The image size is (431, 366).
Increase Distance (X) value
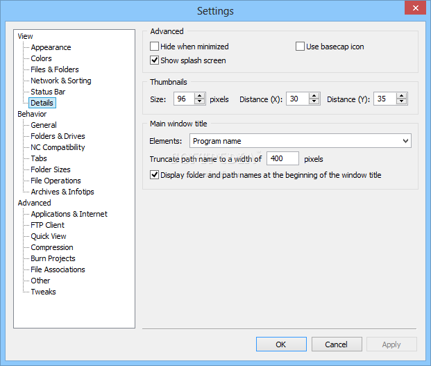pyautogui.click(x=314, y=96)
